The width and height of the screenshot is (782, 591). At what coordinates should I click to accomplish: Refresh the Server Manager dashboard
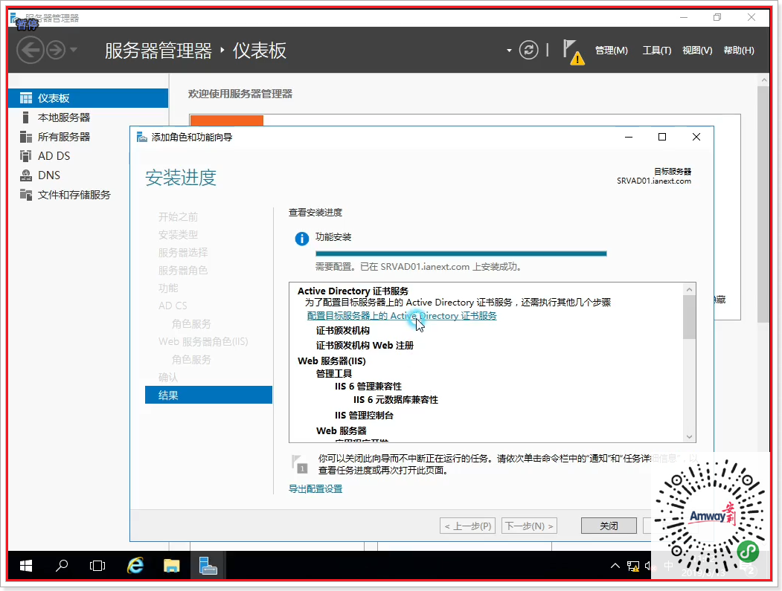(528, 51)
